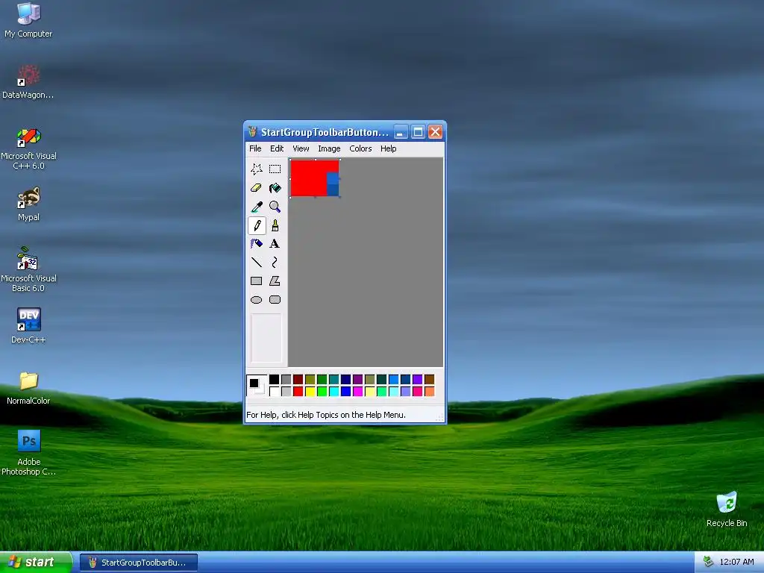Choose the Eraser tool
The image size is (764, 573).
click(x=257, y=188)
